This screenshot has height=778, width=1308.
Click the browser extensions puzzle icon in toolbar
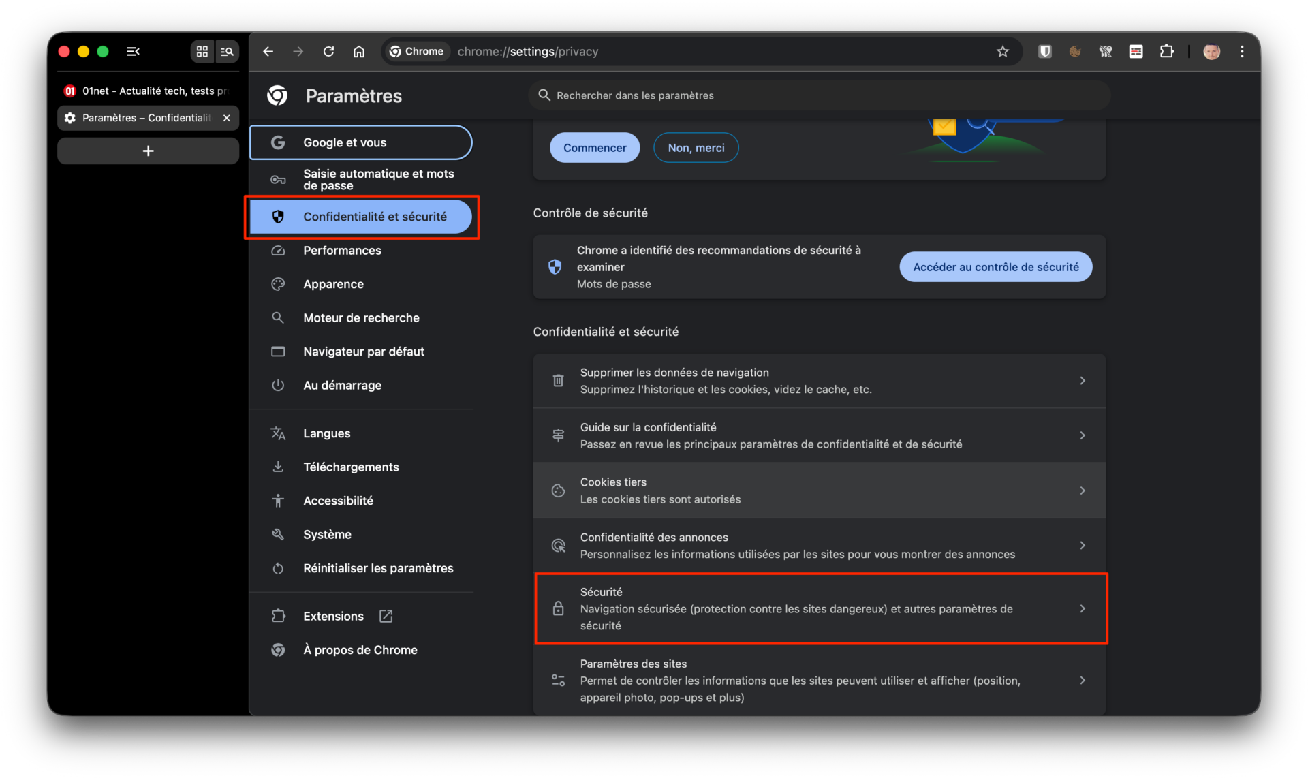(x=1166, y=51)
